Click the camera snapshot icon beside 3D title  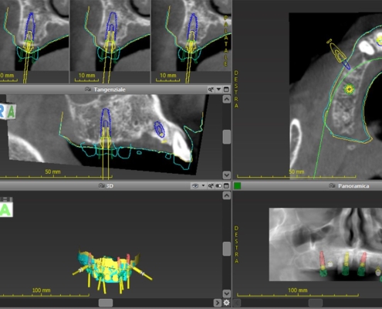coord(102,185)
